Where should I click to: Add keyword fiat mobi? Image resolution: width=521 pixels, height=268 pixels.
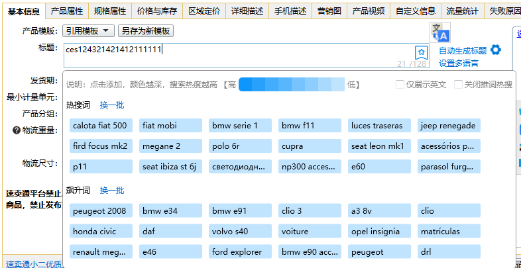pyautogui.click(x=170, y=126)
